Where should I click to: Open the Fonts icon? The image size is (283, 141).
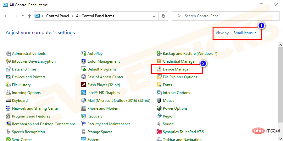pos(159,85)
